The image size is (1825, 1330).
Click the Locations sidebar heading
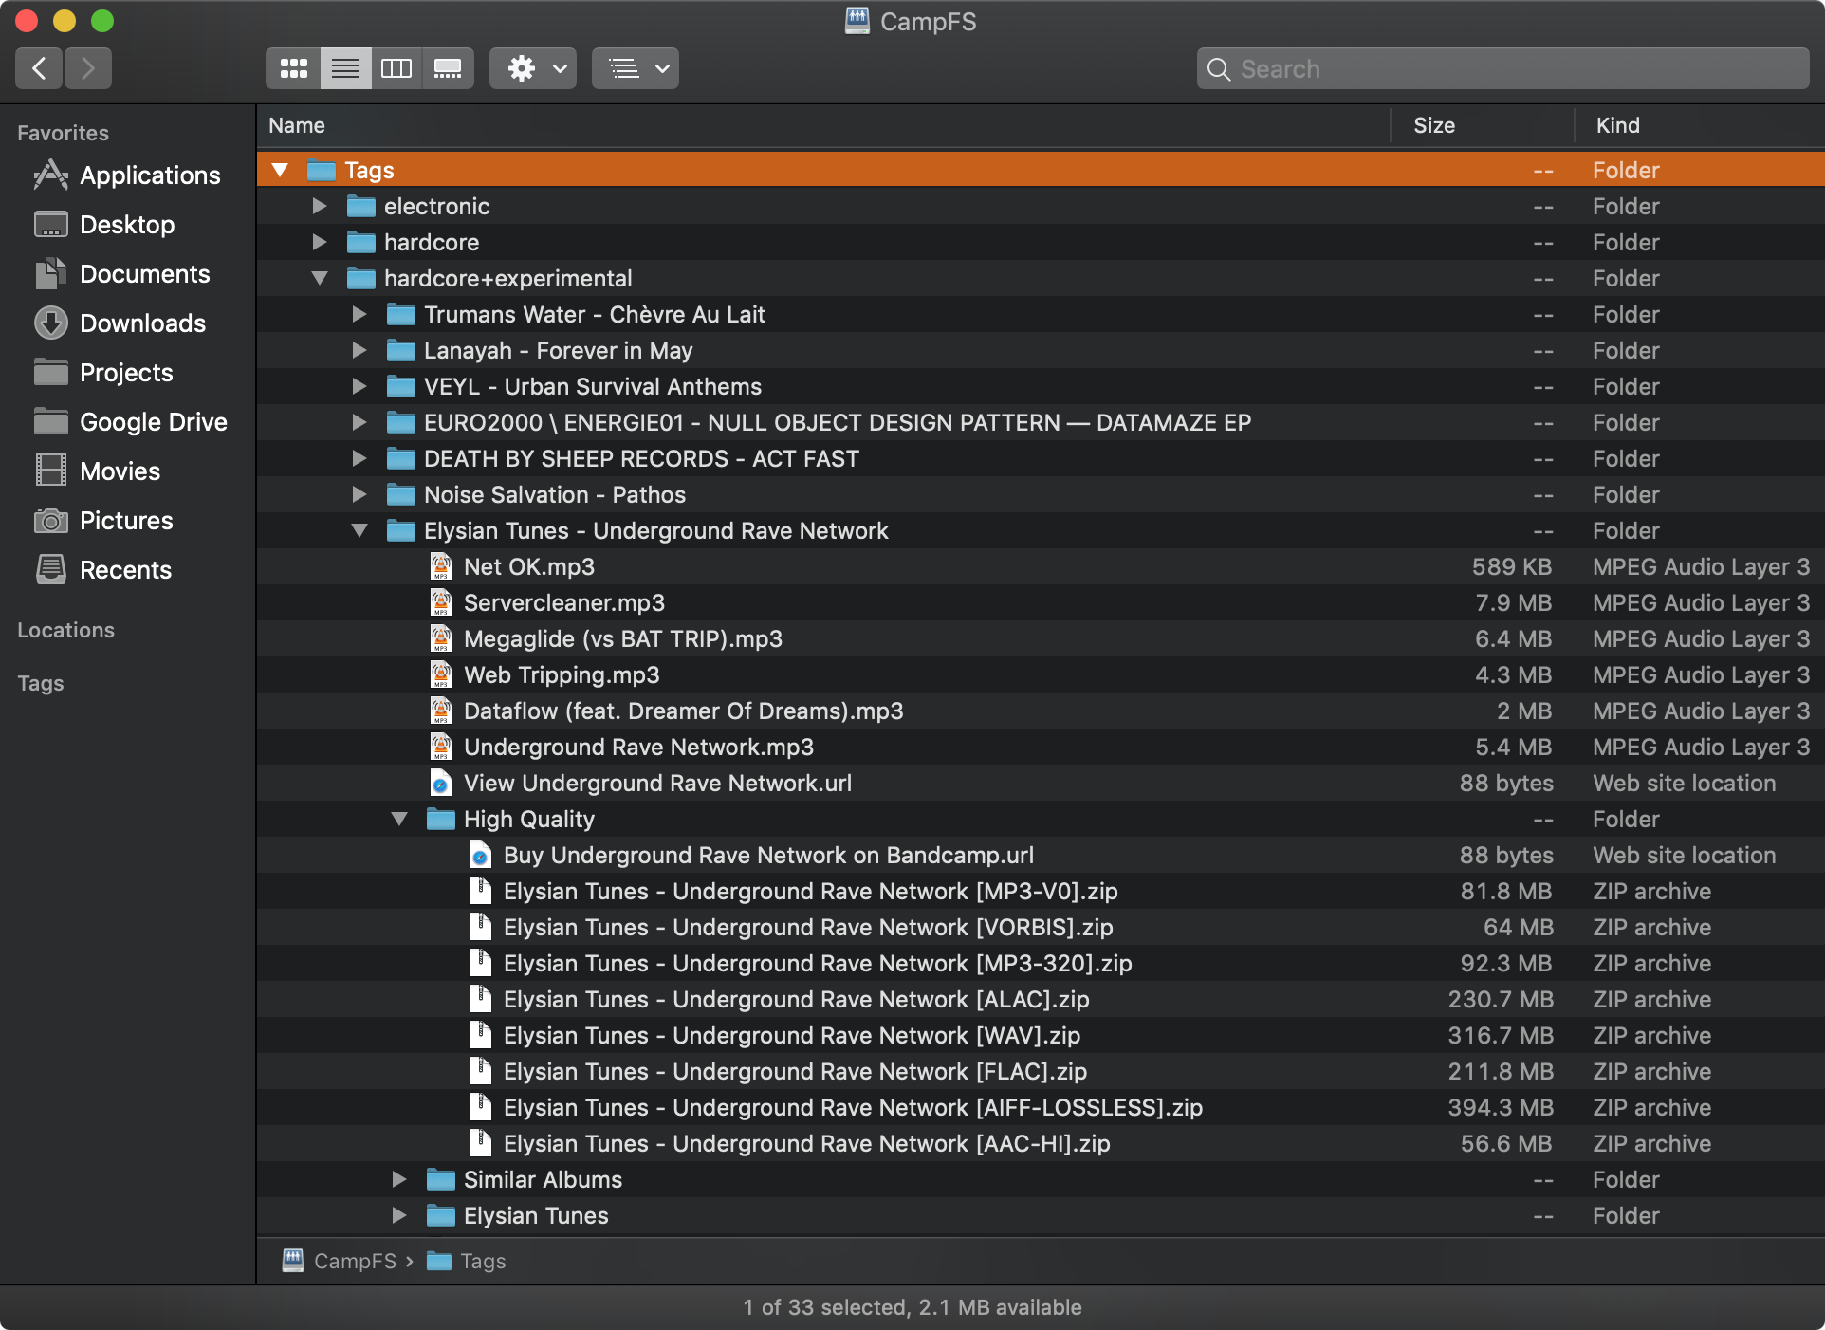[65, 630]
